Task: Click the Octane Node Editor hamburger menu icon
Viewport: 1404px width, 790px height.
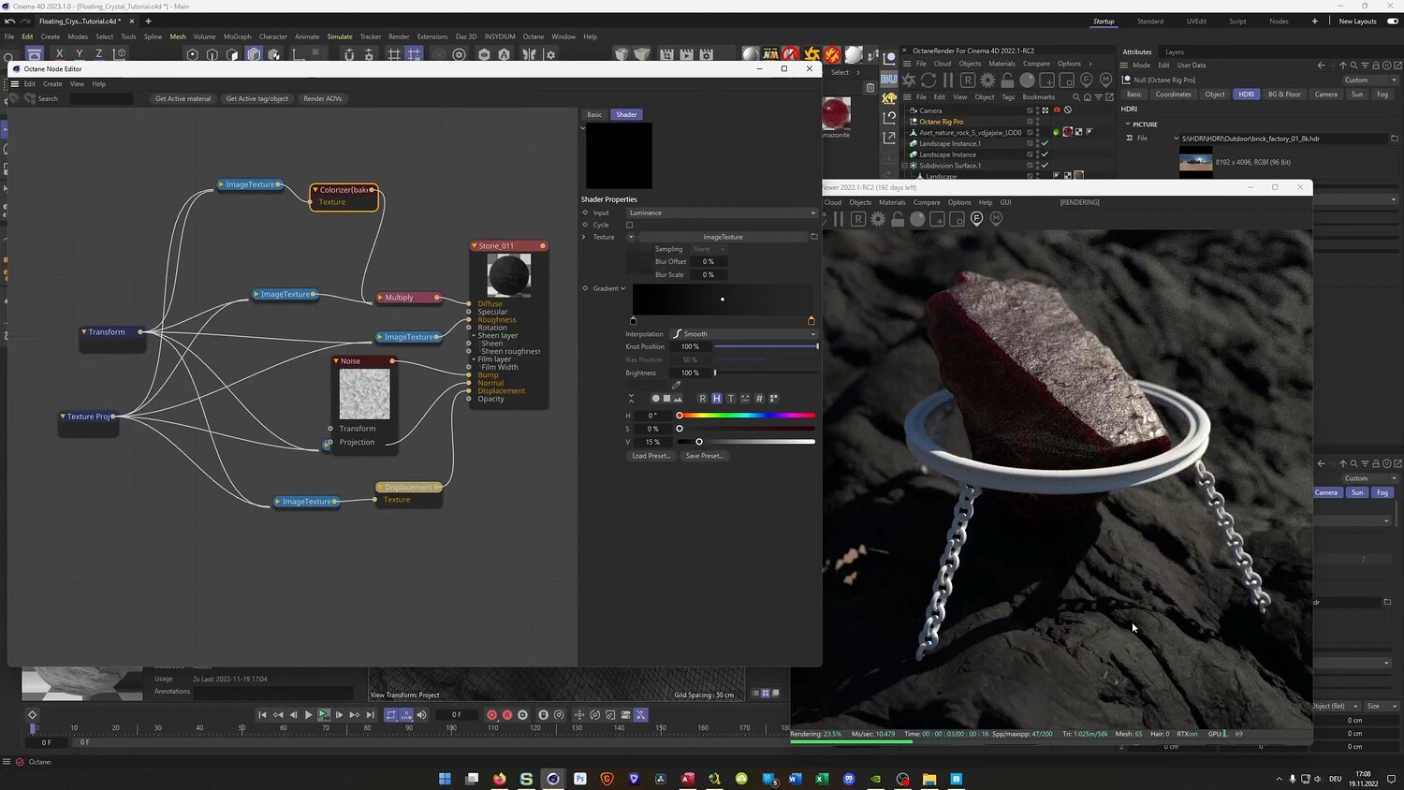Action: point(14,84)
